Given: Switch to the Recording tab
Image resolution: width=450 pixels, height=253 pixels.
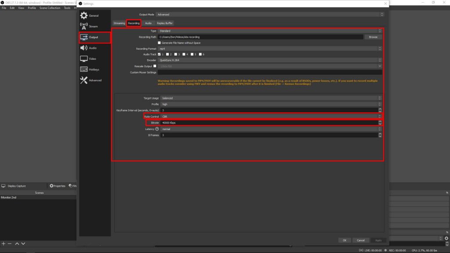Looking at the screenshot, I should coord(134,23).
